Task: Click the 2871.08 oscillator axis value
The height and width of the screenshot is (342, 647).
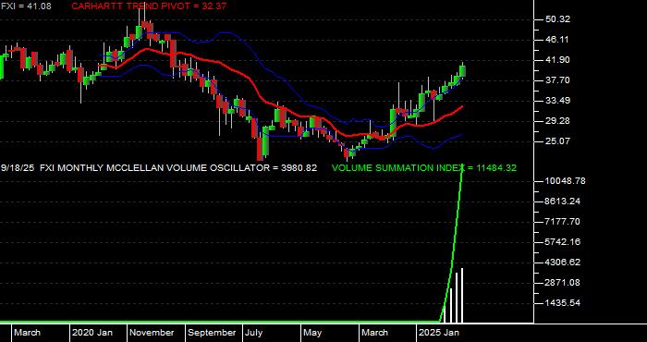Action: (563, 283)
